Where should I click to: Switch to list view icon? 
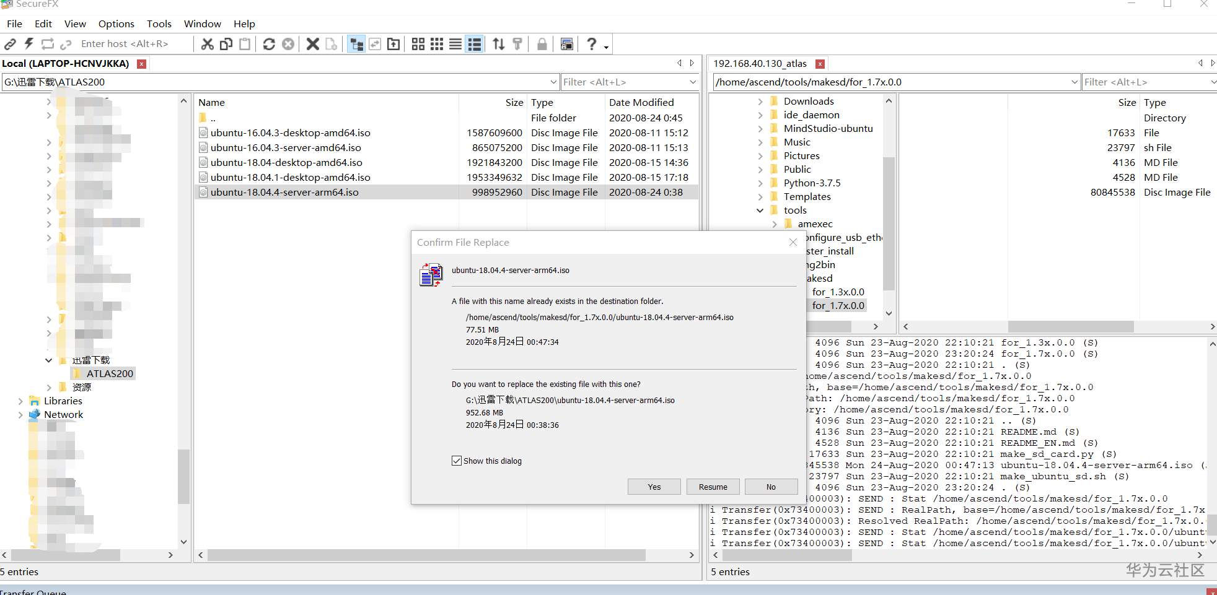tap(455, 44)
